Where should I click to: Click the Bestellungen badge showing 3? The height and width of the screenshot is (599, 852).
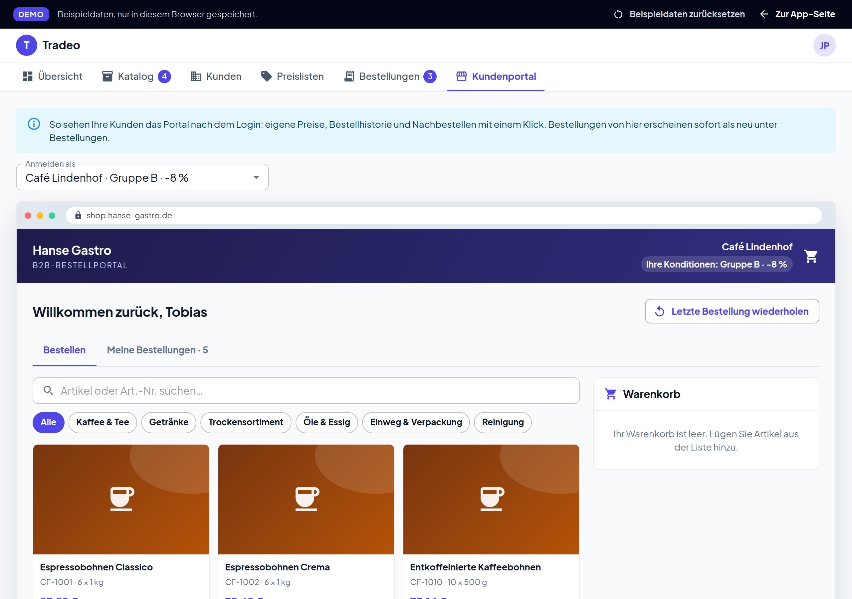(x=430, y=77)
